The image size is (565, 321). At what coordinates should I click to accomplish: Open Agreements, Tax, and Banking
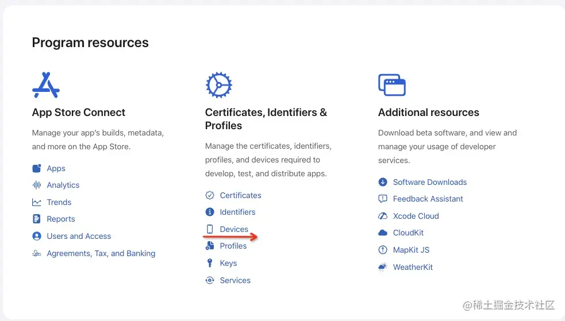pyautogui.click(x=101, y=253)
